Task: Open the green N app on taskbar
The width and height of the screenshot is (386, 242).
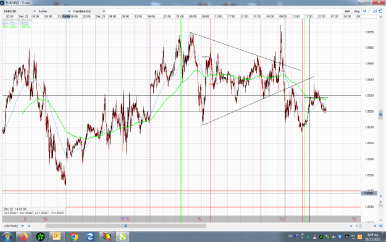Action: pyautogui.click(x=122, y=237)
